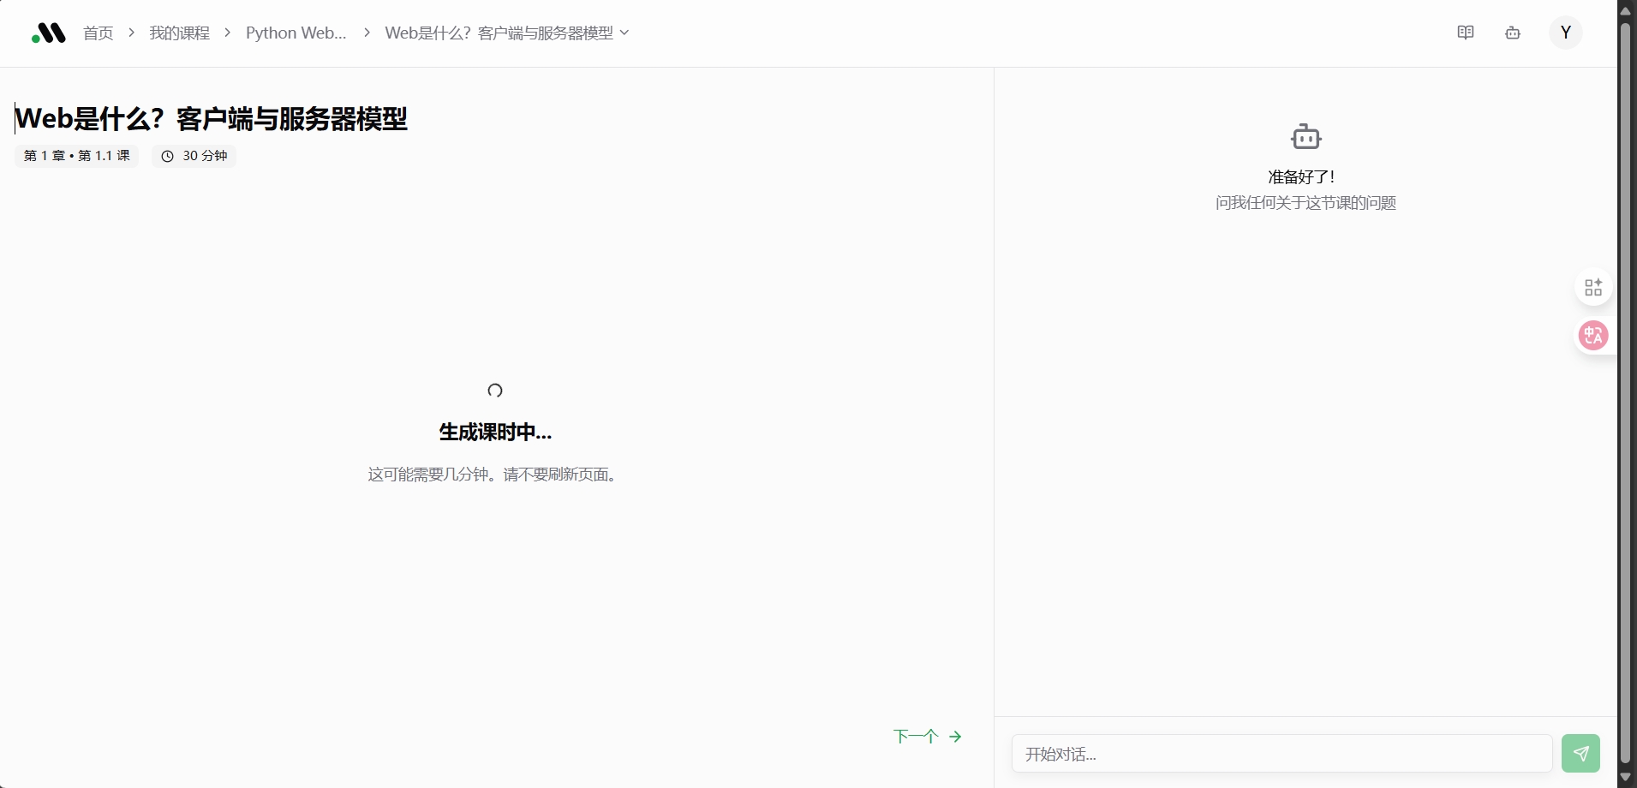Click the 下一个 next lesson link

tap(928, 737)
